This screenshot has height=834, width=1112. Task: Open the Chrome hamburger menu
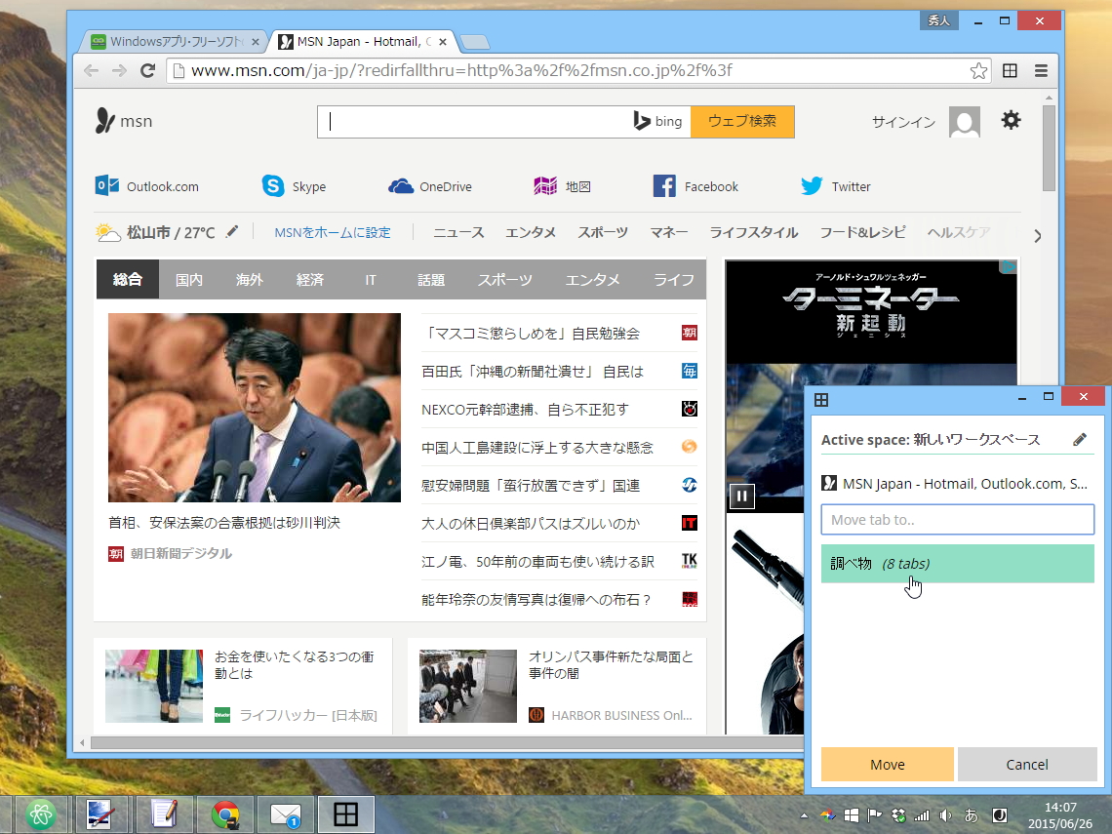[1041, 70]
